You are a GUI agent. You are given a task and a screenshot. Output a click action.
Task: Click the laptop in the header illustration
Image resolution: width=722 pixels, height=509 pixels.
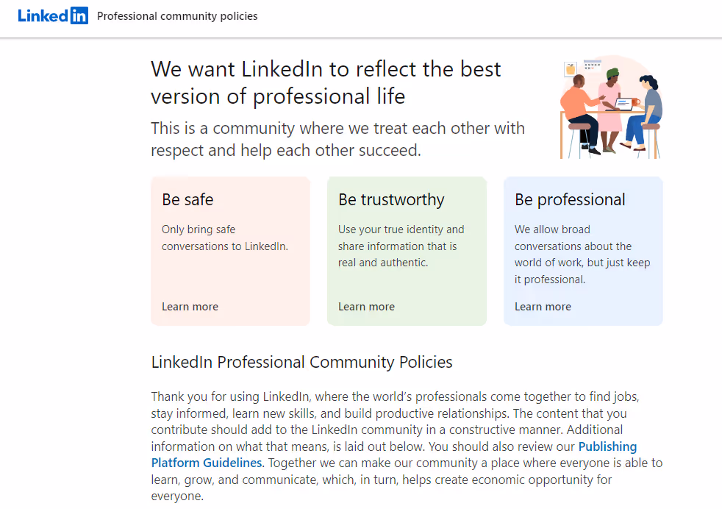pos(623,104)
